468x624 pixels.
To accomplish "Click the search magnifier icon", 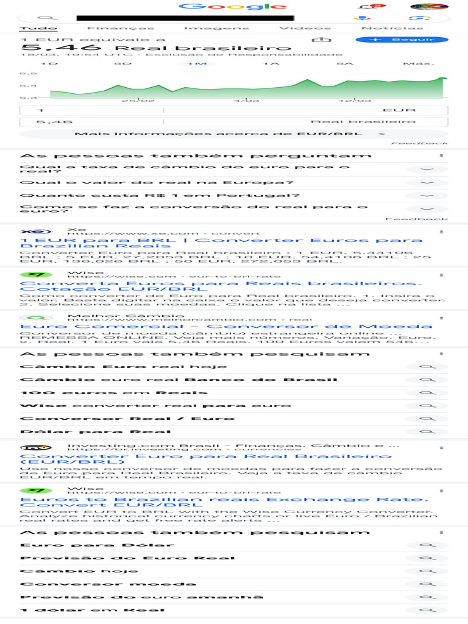I will pyautogui.click(x=47, y=18).
